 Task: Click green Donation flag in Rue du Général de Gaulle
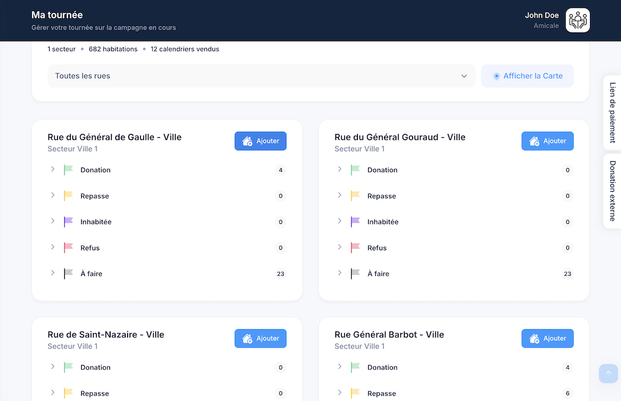tap(68, 170)
